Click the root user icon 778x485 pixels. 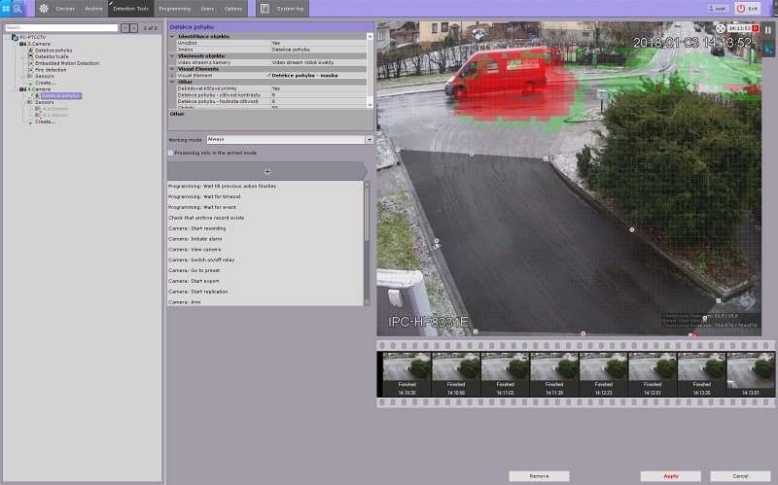[712, 8]
